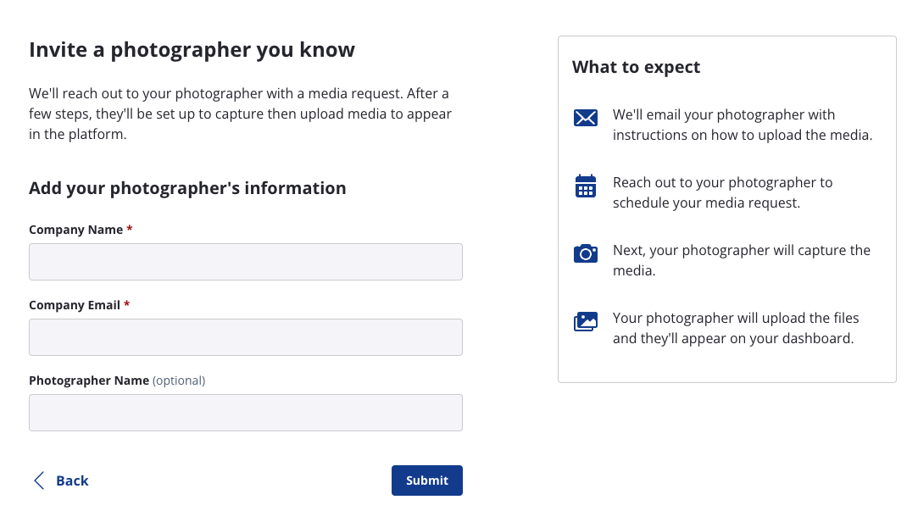
Task: Click the image gallery upload icon
Action: [x=586, y=321]
